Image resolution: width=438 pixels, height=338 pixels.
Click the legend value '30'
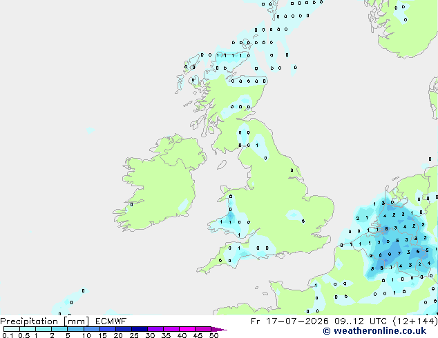(150, 335)
